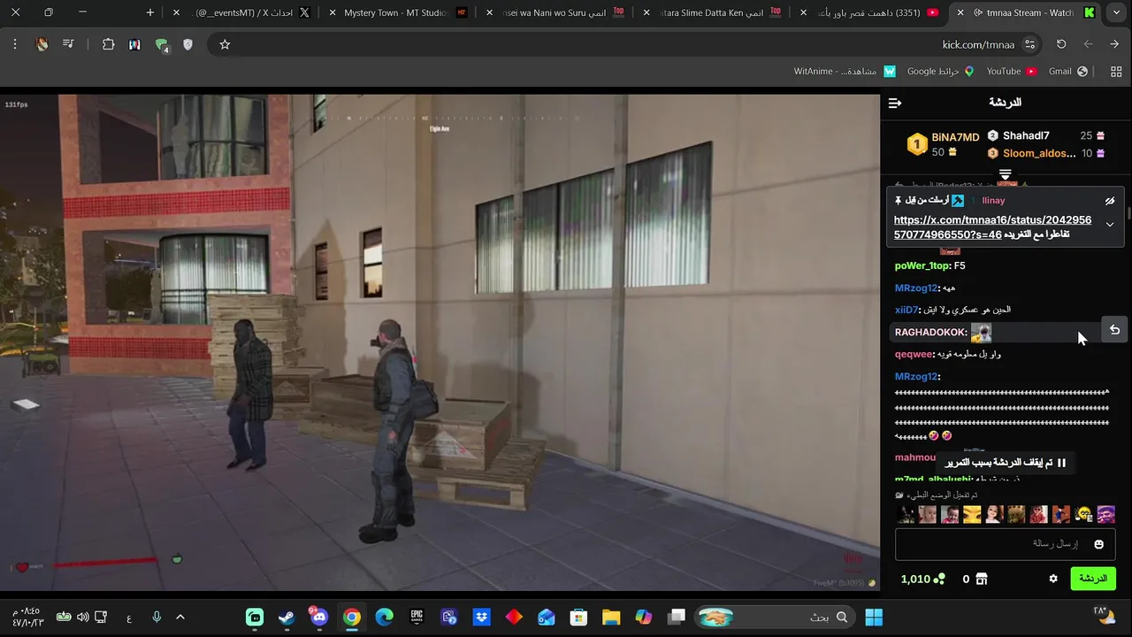
Task: Bookmark this page with the star icon
Action: pyautogui.click(x=225, y=44)
